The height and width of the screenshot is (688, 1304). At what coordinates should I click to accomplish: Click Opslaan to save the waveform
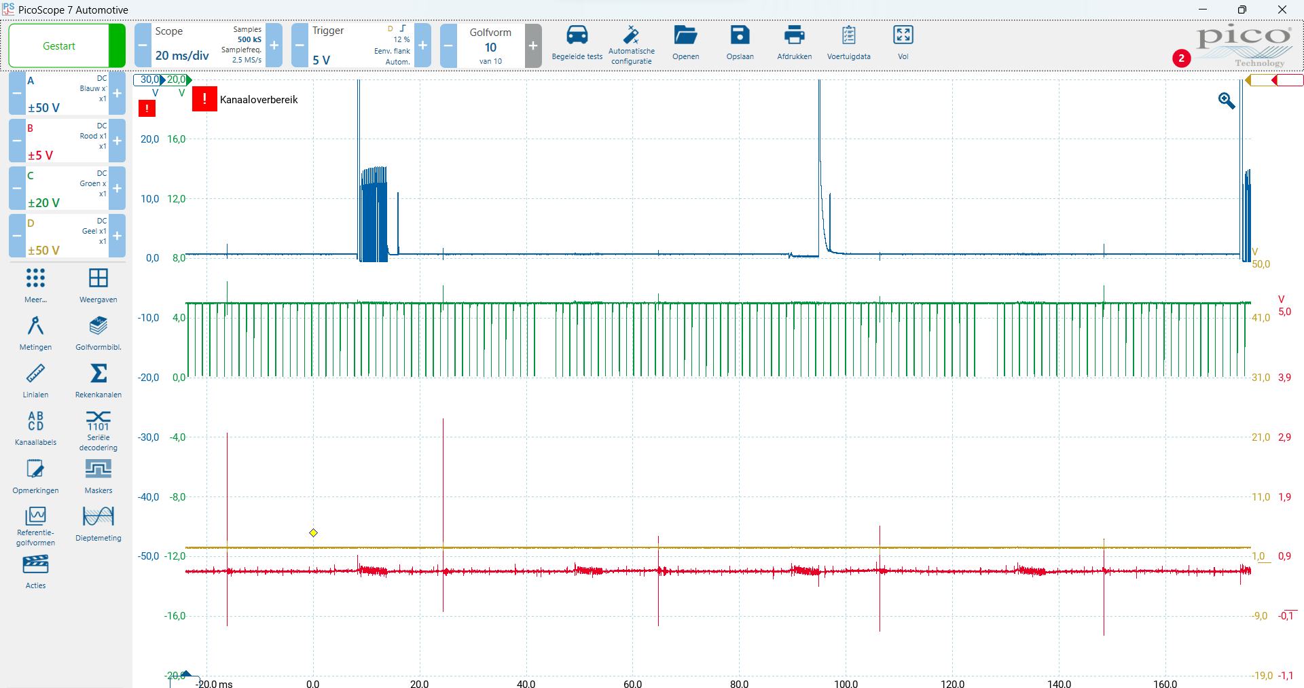740,35
